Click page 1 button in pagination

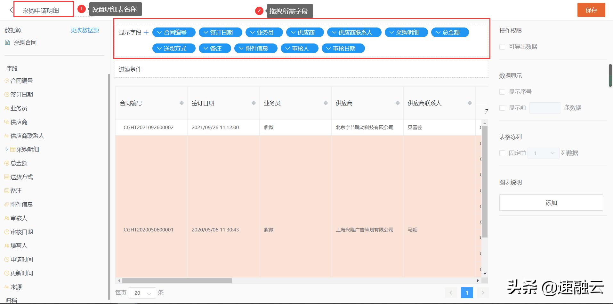[467, 292]
